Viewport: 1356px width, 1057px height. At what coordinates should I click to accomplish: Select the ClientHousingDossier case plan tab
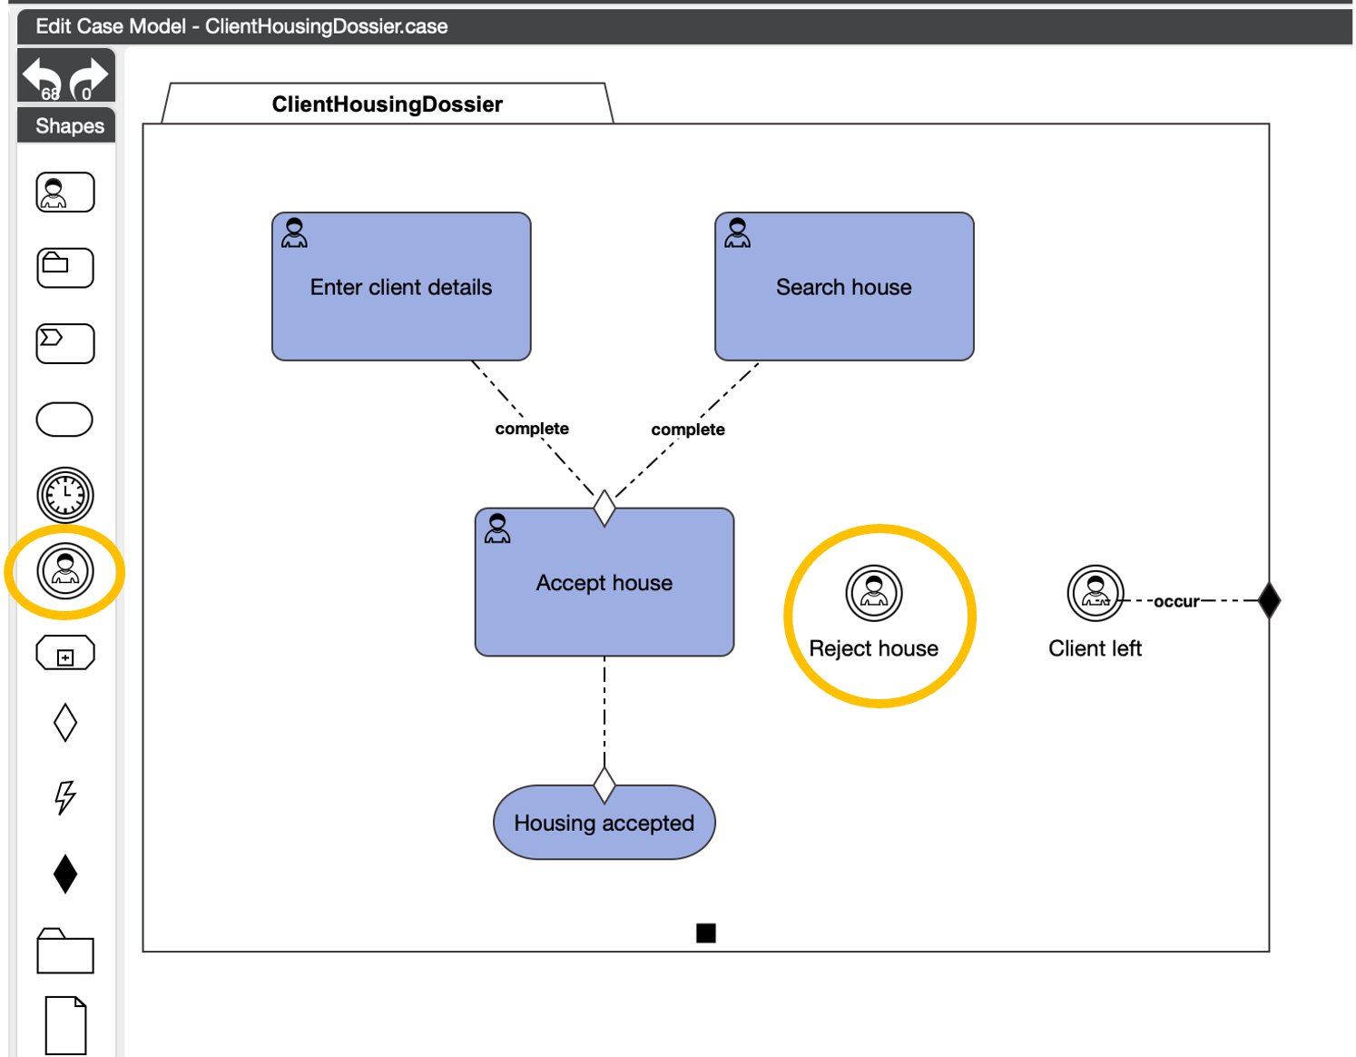(387, 104)
